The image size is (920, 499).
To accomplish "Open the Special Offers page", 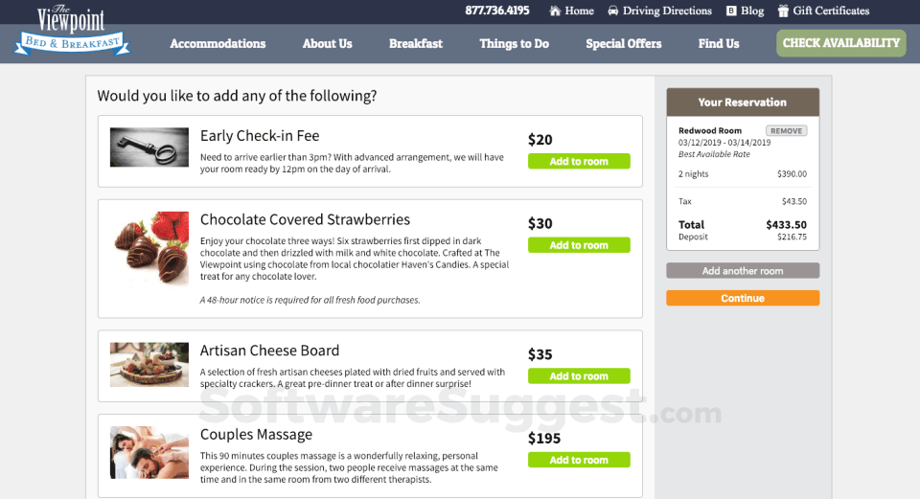I will click(624, 43).
